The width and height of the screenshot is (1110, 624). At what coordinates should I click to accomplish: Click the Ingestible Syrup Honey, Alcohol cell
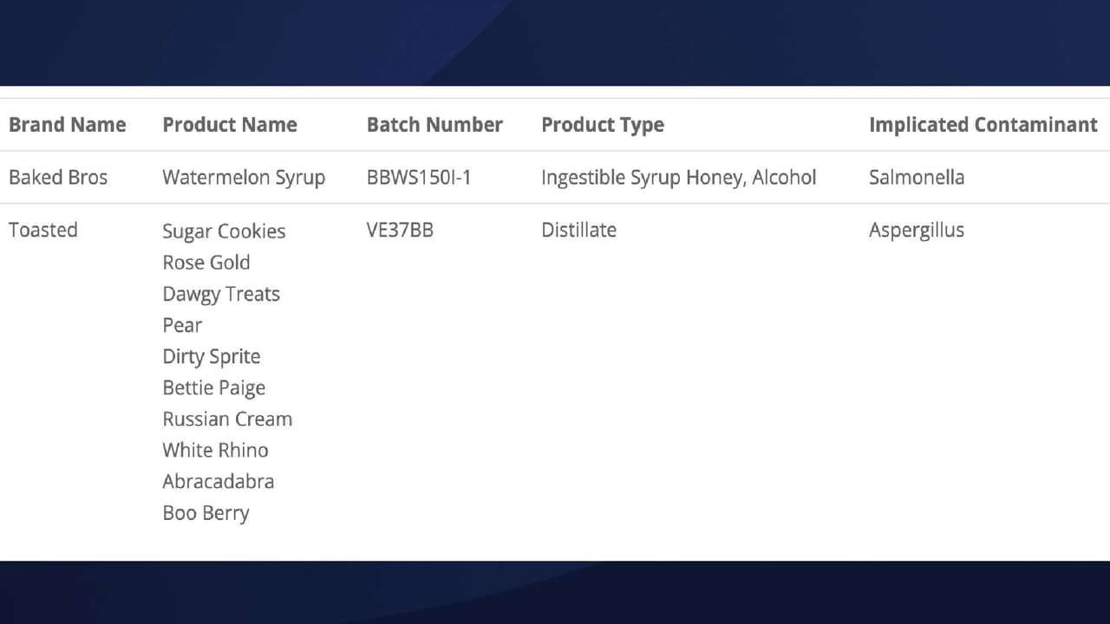679,177
